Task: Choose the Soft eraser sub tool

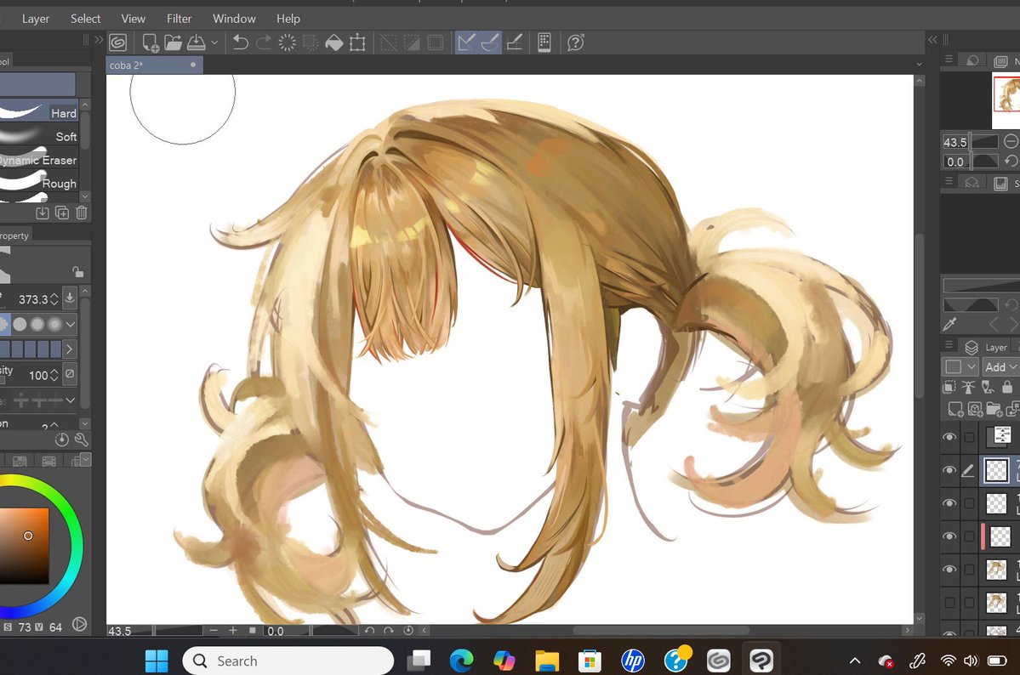Action: 39,136
